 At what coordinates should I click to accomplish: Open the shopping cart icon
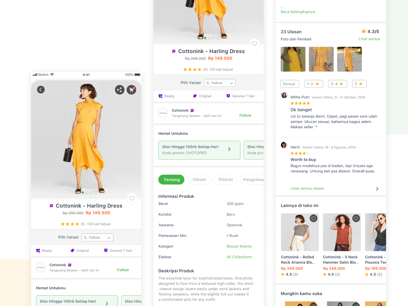click(132, 90)
